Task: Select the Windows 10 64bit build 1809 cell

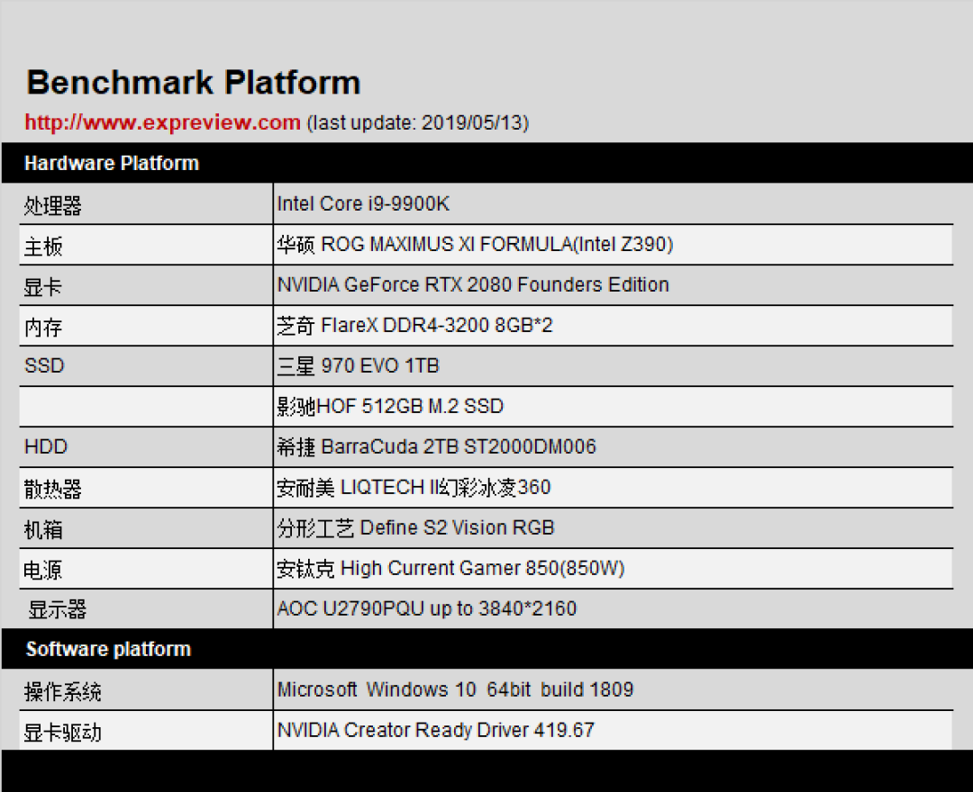Action: click(614, 689)
